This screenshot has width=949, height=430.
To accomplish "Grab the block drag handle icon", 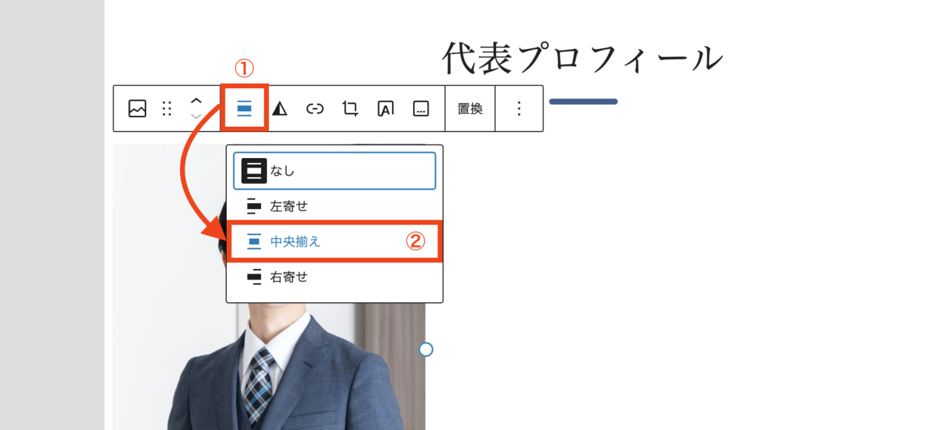I will point(167,108).
